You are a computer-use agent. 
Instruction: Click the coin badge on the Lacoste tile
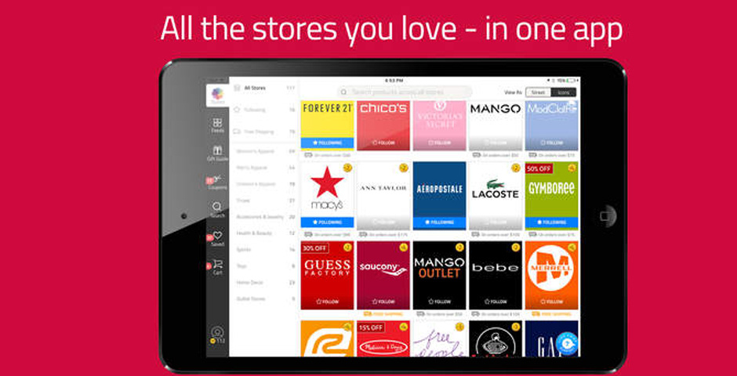point(516,168)
